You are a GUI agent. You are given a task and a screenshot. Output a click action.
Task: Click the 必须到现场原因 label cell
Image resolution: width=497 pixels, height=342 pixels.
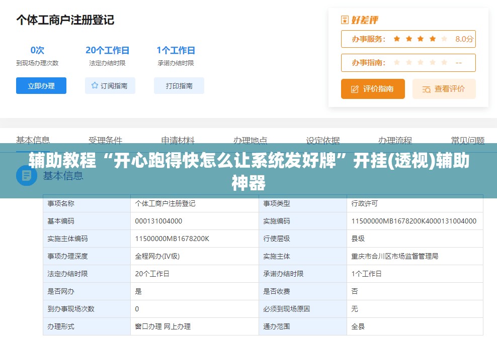[x=302, y=309]
